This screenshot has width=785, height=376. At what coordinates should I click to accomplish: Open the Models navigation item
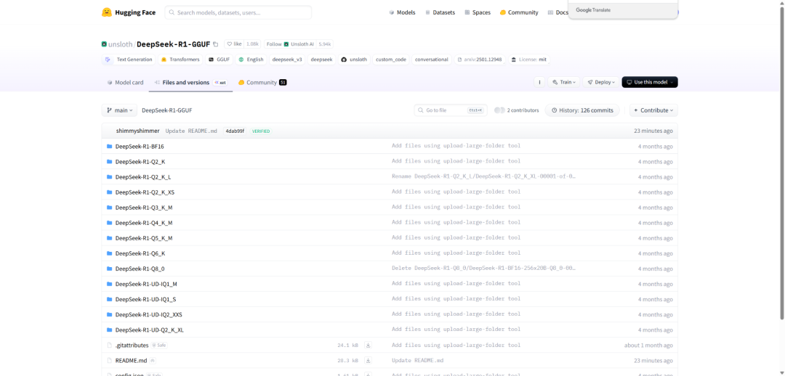(x=402, y=12)
